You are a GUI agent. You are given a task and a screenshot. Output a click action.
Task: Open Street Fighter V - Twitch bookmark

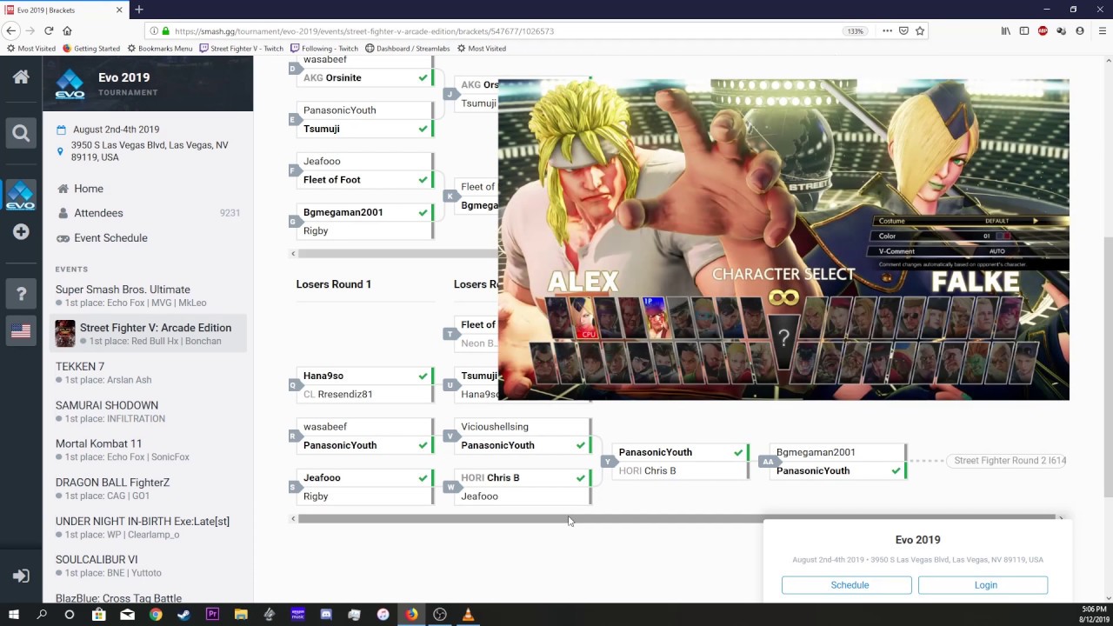(241, 49)
